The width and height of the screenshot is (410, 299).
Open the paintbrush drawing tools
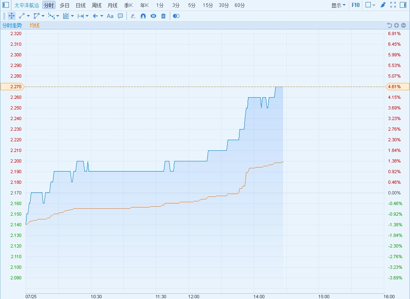tap(383, 5)
